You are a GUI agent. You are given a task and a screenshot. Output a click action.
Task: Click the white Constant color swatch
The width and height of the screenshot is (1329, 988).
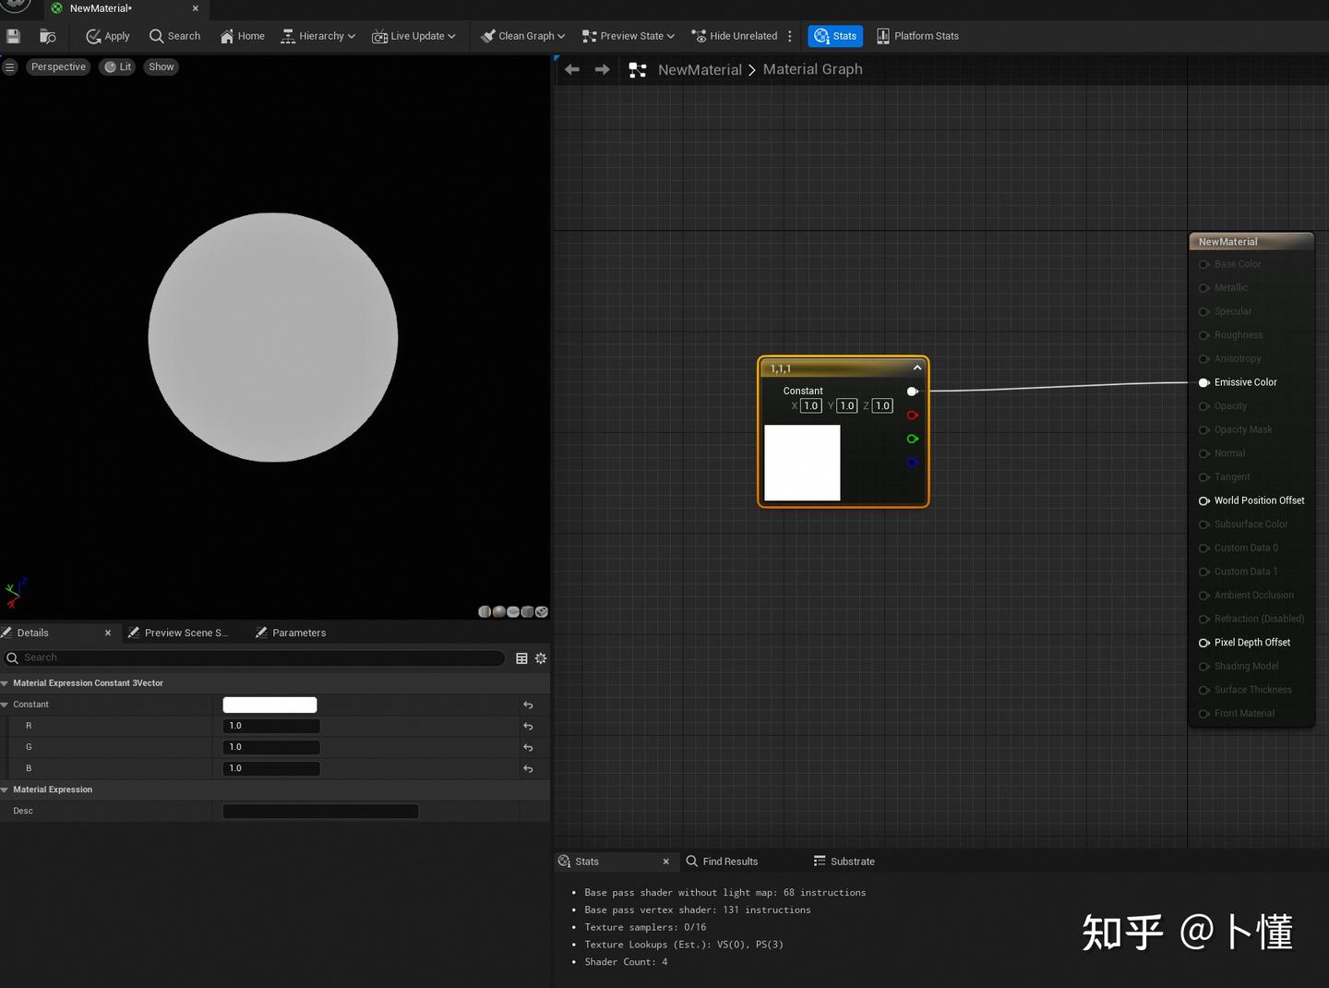click(x=269, y=705)
